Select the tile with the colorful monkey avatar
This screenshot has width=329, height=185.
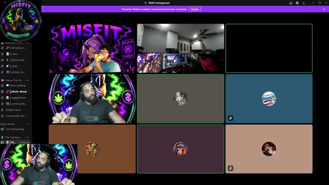click(x=180, y=149)
